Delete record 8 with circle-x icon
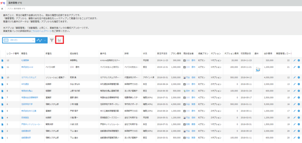This screenshot has height=143, width=302. 299,91
